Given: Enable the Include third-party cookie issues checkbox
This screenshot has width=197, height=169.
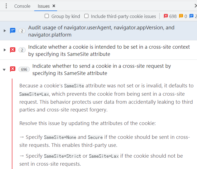Looking at the screenshot, I should [86, 16].
